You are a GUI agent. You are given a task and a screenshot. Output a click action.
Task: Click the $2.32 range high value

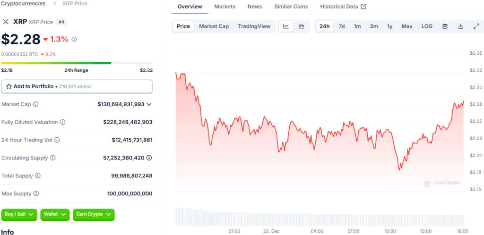(x=146, y=70)
